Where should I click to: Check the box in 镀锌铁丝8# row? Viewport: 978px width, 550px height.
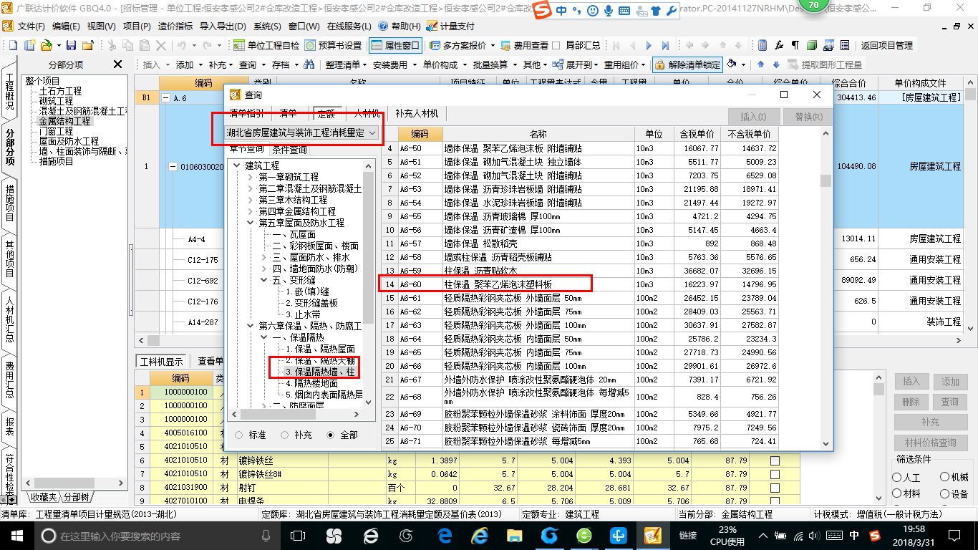click(775, 474)
